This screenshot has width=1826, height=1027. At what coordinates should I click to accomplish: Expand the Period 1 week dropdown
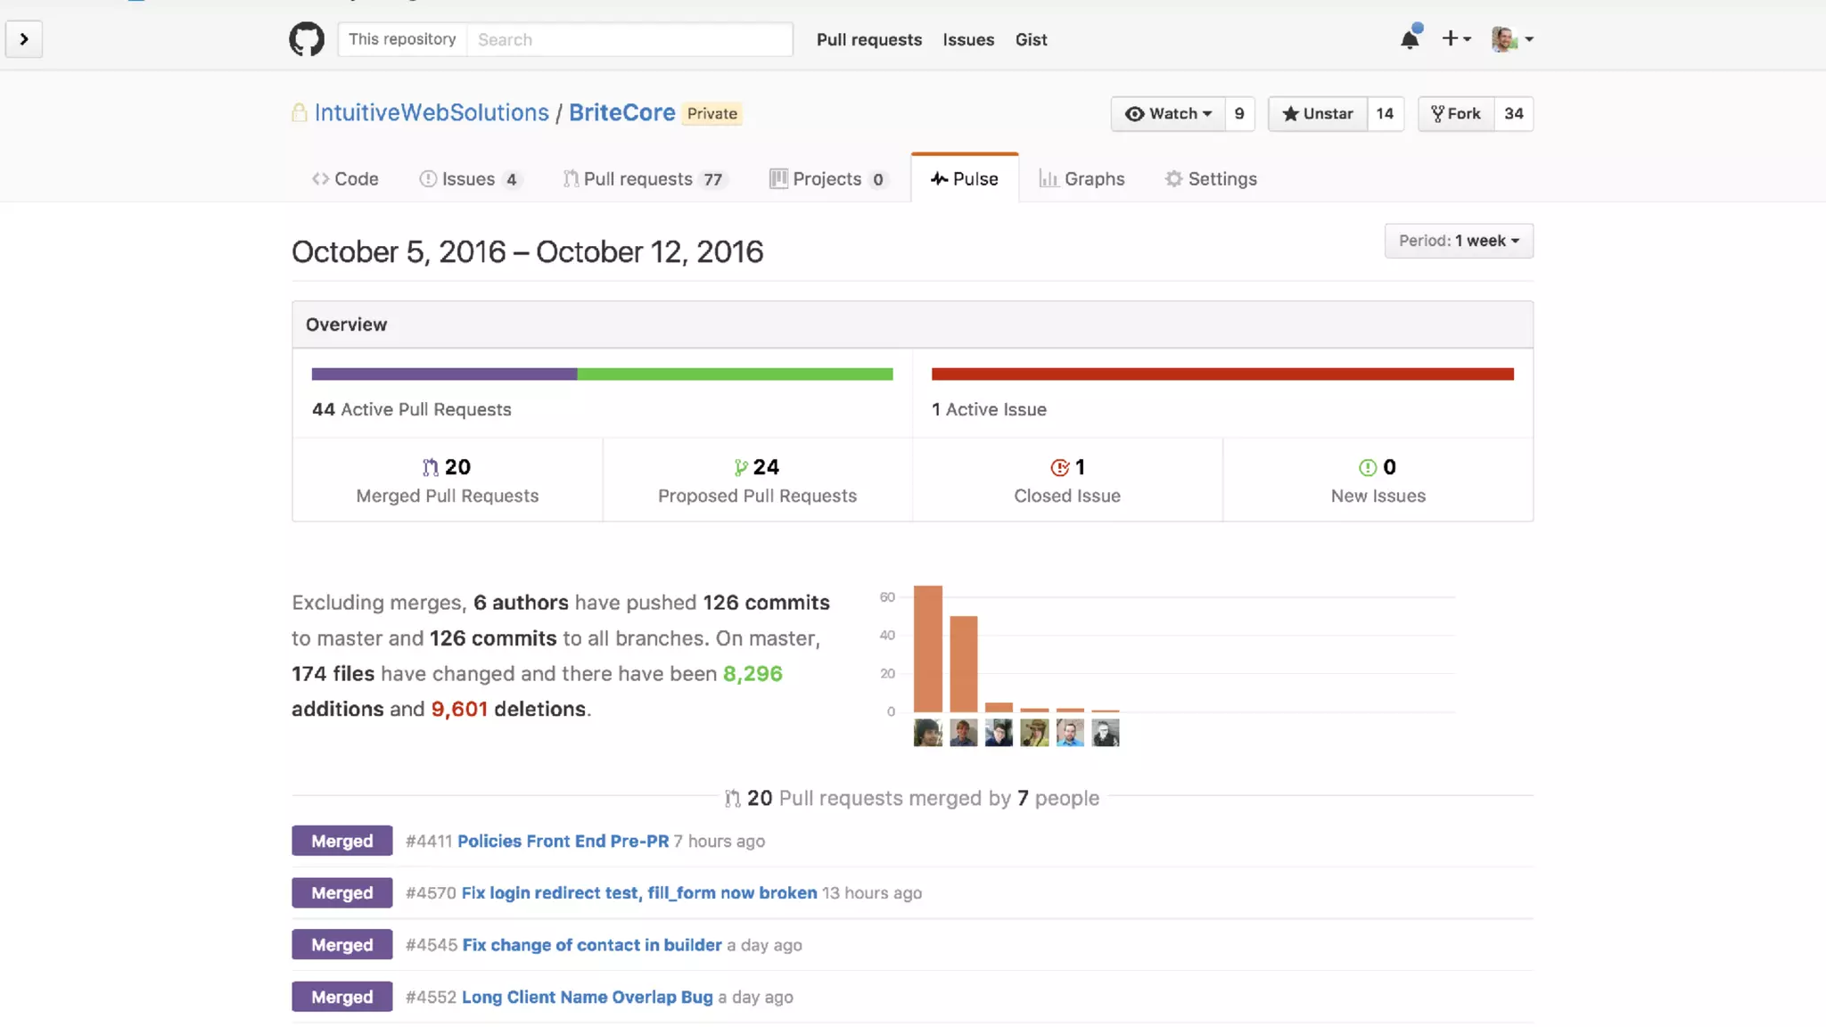coord(1459,241)
